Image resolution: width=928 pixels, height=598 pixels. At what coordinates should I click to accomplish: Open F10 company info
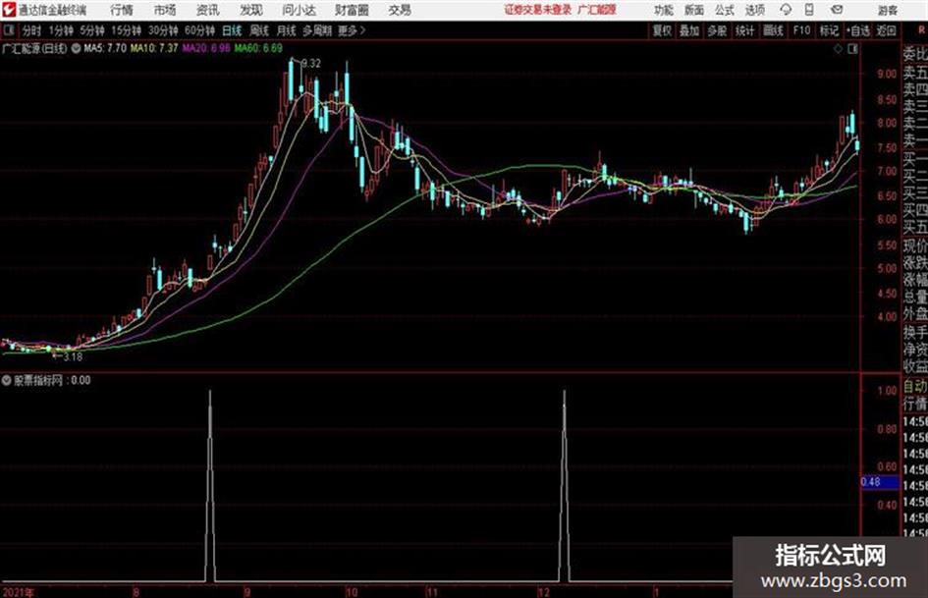(801, 30)
